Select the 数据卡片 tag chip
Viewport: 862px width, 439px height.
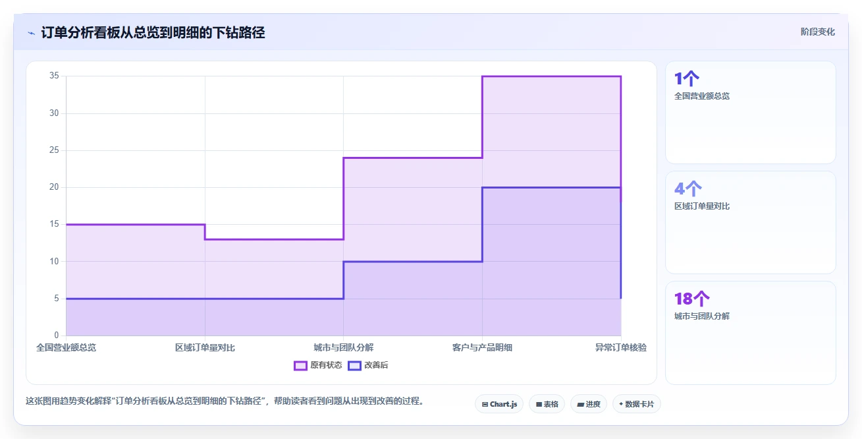tap(636, 404)
